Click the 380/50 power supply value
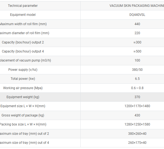This screenshot has width=164, height=149. click(x=137, y=70)
